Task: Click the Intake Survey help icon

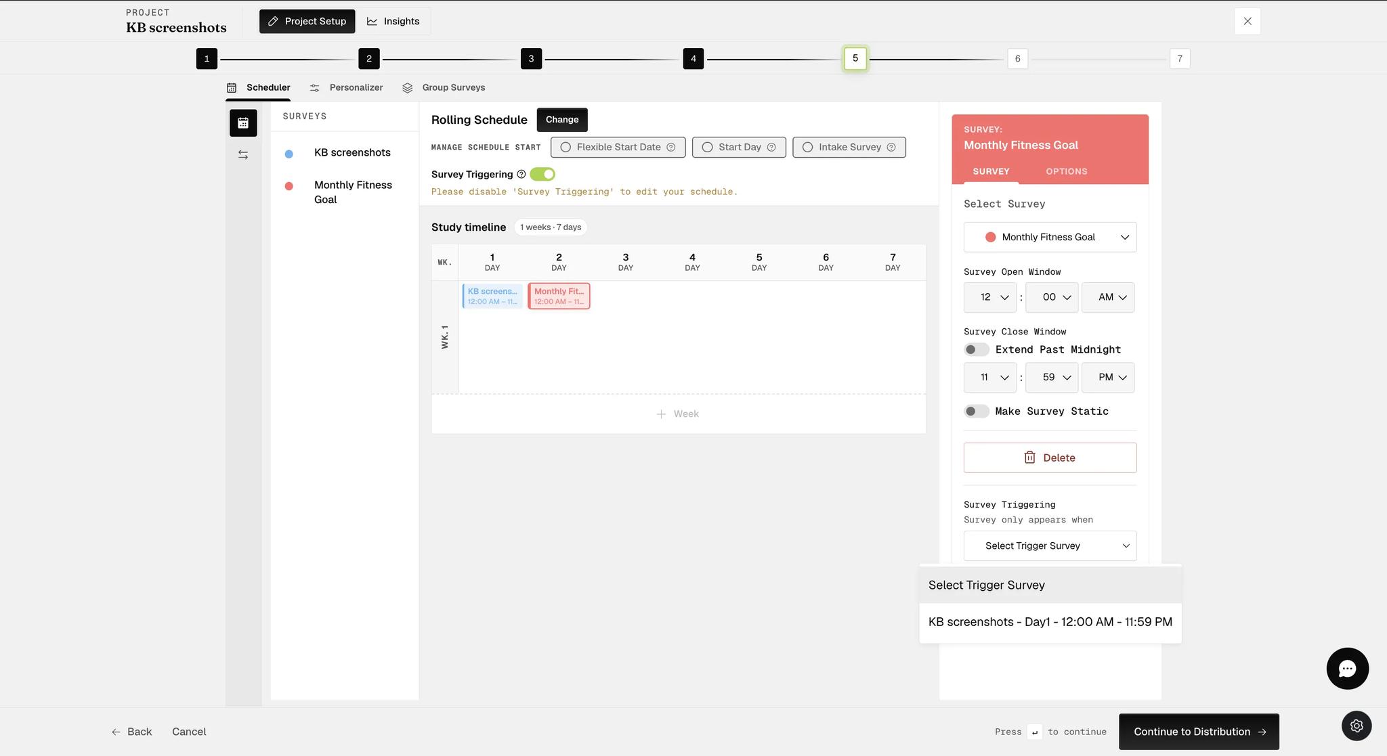Action: coord(891,147)
